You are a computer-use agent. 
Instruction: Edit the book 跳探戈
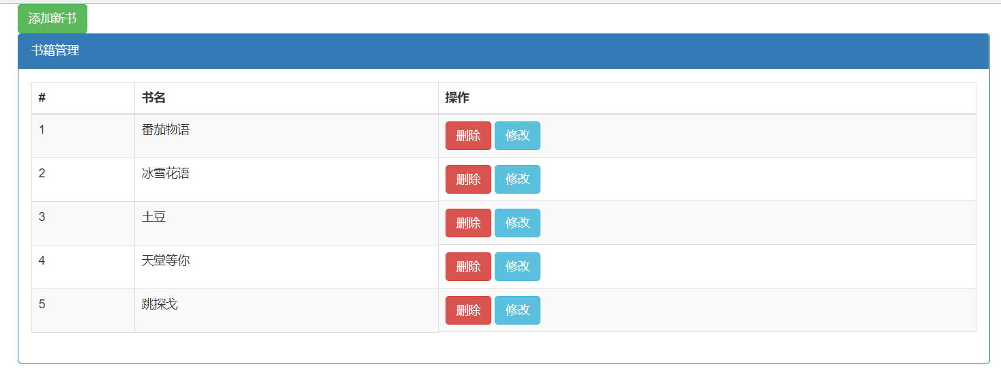tap(517, 310)
